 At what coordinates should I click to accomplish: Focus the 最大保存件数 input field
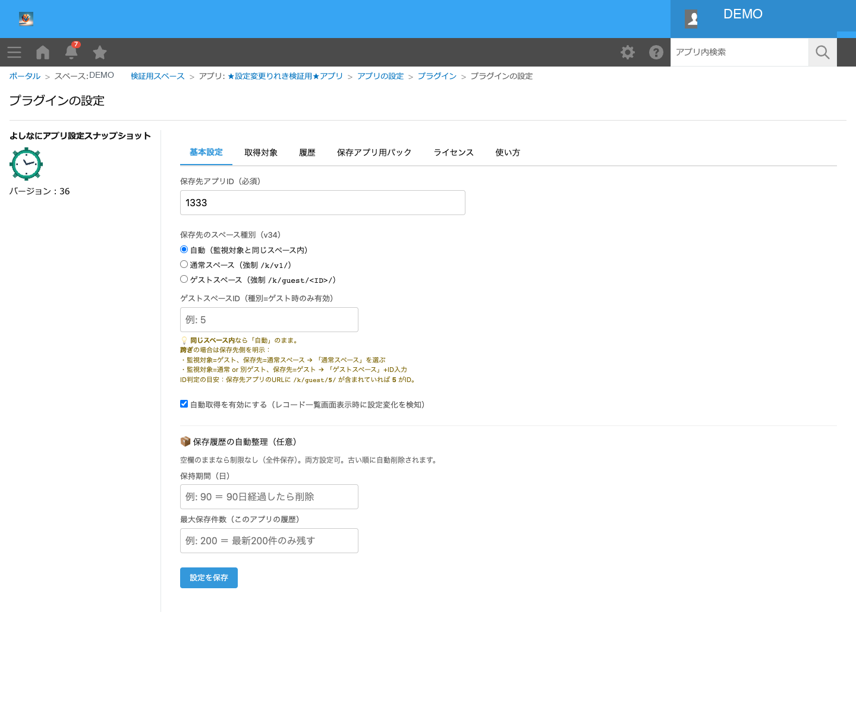(x=269, y=541)
